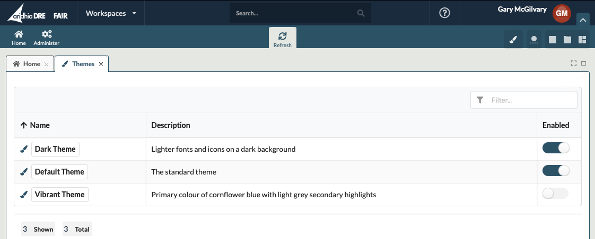Viewport: 595px width, 239px height.
Task: Enable the Vibrant Theme toggle
Action: [555, 194]
